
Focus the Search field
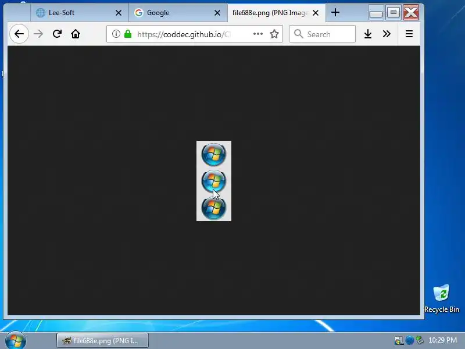click(x=323, y=34)
